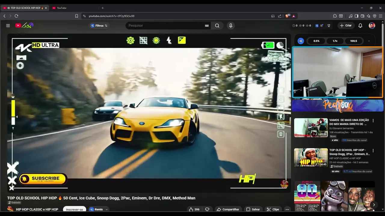Click the IQ Remix button

96,209
